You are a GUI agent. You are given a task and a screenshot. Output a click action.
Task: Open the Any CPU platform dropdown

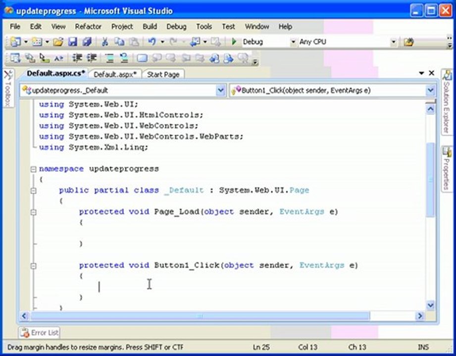tap(393, 42)
